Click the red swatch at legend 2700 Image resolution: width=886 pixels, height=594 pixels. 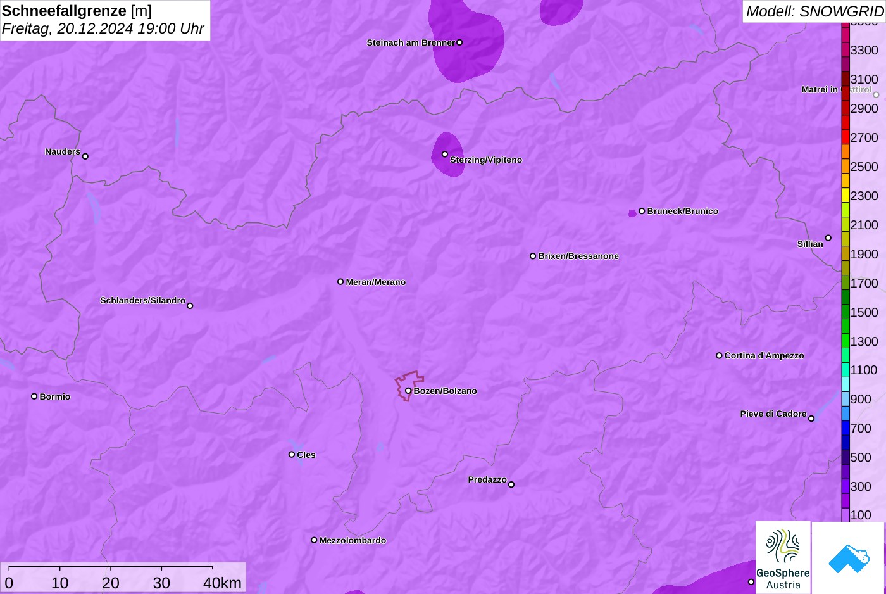point(845,137)
